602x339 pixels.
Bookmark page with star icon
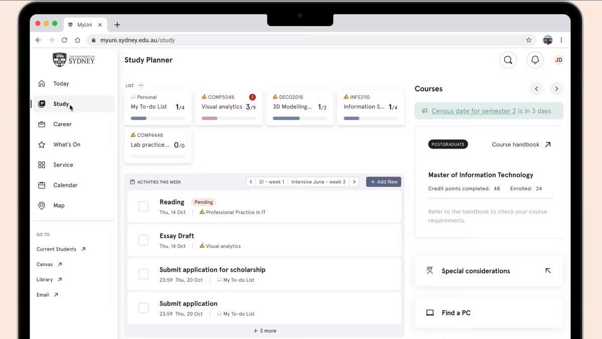pyautogui.click(x=529, y=40)
